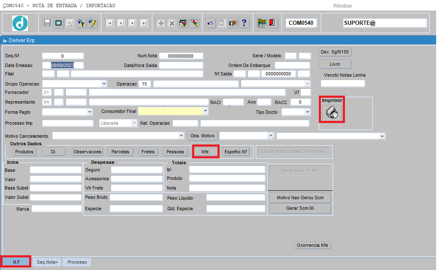
Task: Open help with the question mark icon
Action: pos(244,23)
